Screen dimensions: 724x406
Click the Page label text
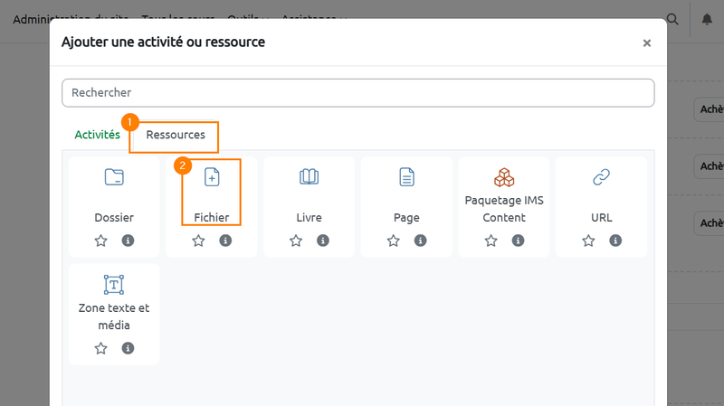pos(406,218)
